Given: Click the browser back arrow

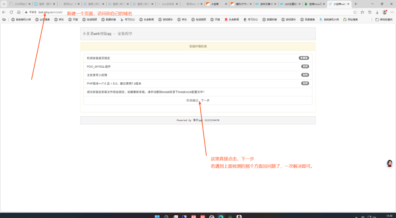Looking at the screenshot, I should point(4,12).
